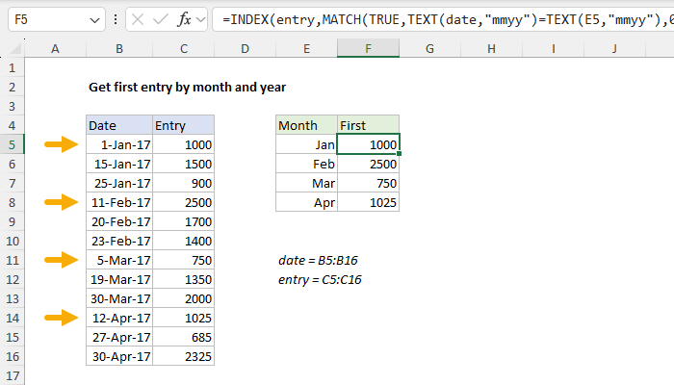The height and width of the screenshot is (385, 674).
Task: Select row 5 header
Action: [12, 144]
